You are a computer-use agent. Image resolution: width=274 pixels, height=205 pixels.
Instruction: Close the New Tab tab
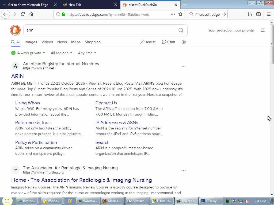(x=116, y=5)
